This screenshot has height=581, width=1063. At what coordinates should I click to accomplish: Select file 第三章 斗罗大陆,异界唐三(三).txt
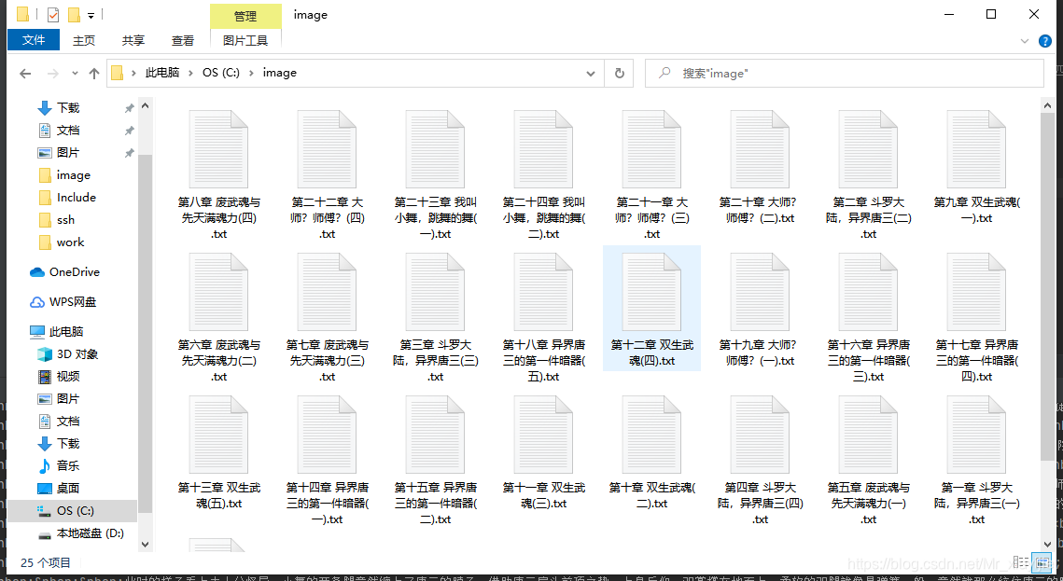click(x=436, y=317)
